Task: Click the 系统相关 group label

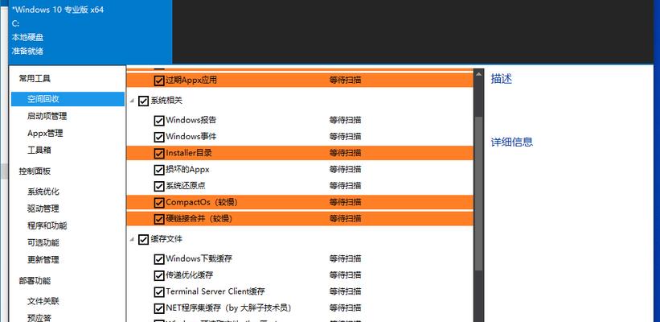Action: 166,101
